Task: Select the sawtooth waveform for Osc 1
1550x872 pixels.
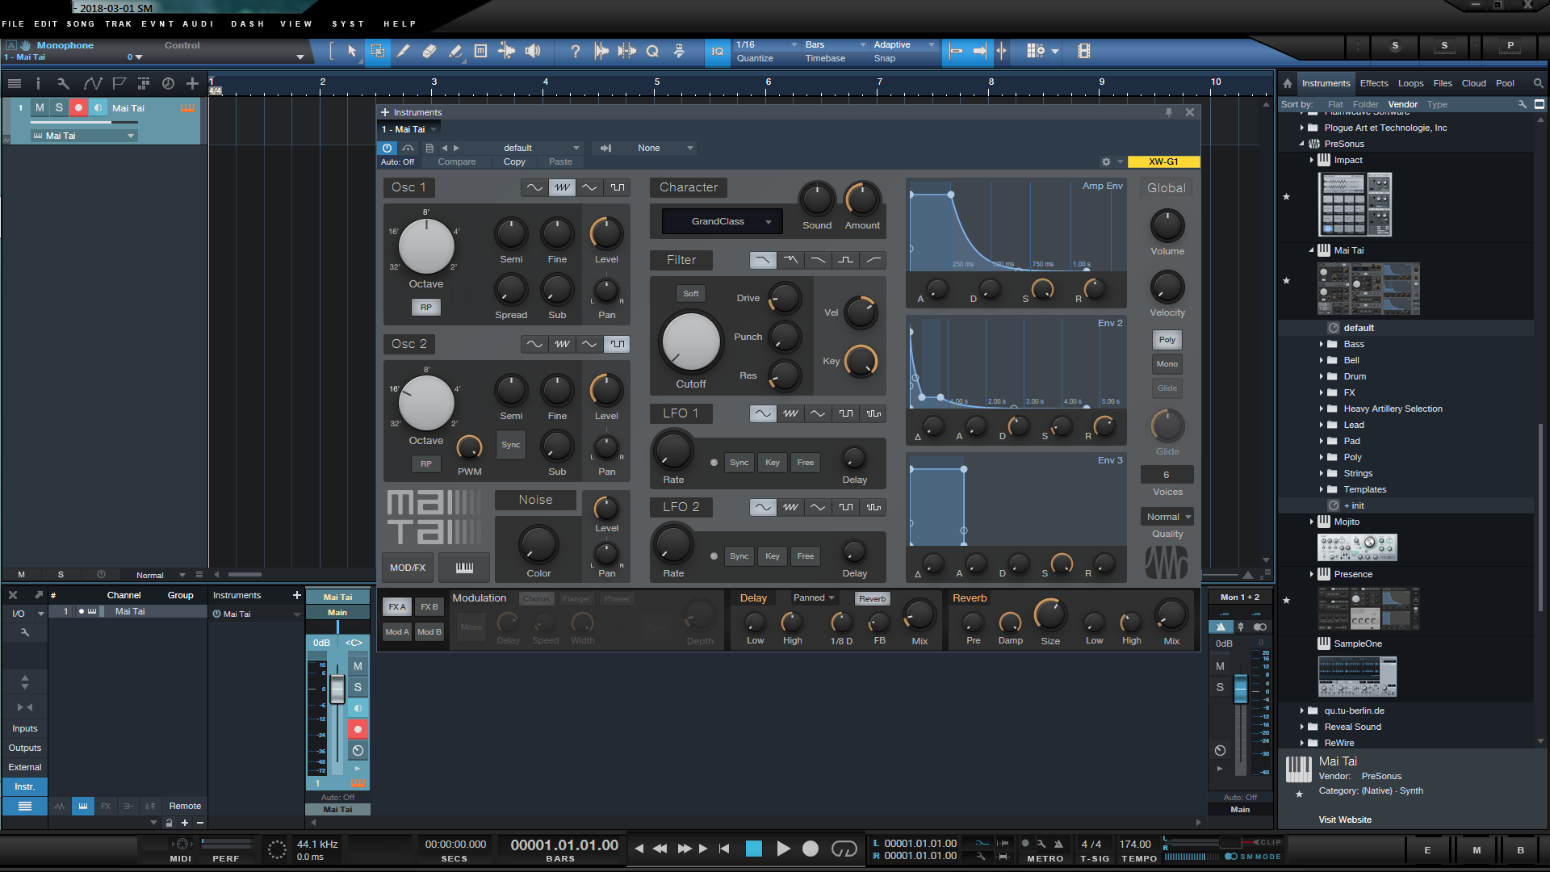Action: 562,187
